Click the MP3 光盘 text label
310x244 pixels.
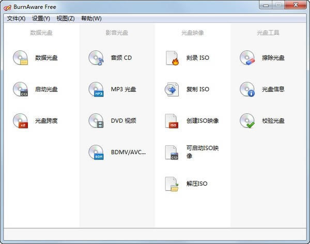(123, 89)
